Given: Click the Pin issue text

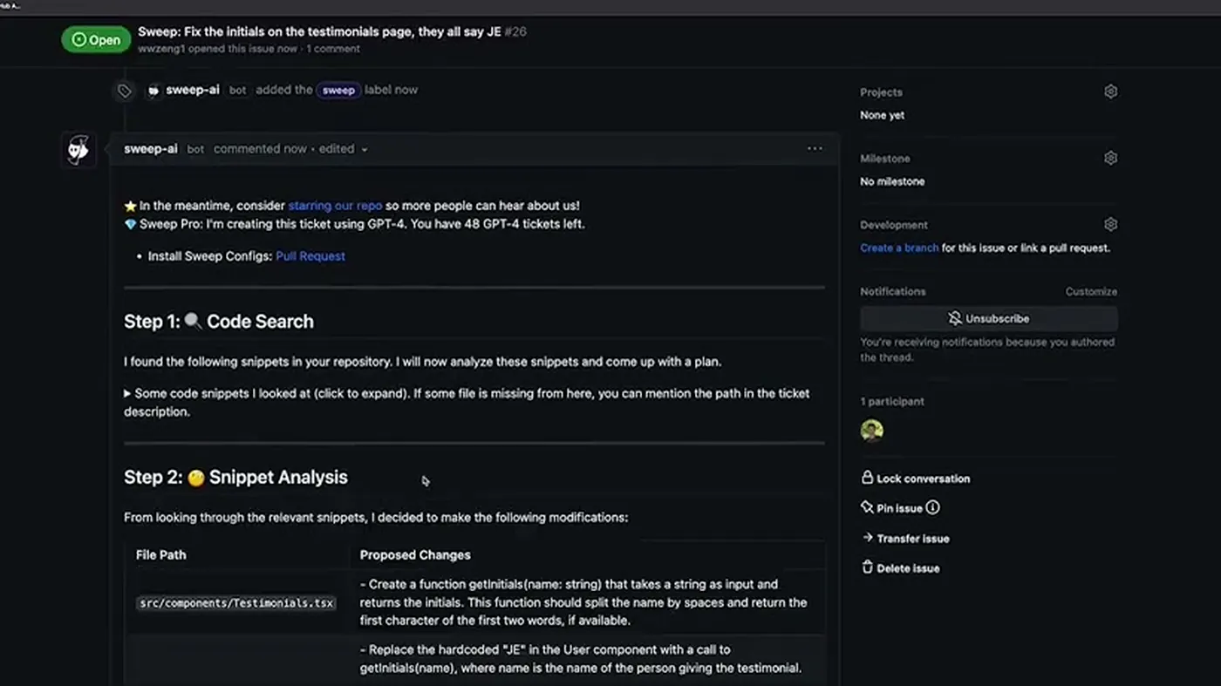Looking at the screenshot, I should click(x=899, y=508).
